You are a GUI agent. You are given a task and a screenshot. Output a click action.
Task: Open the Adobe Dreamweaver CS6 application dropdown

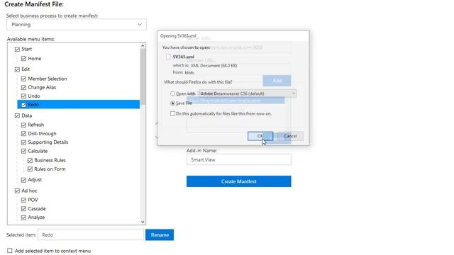tap(248, 93)
